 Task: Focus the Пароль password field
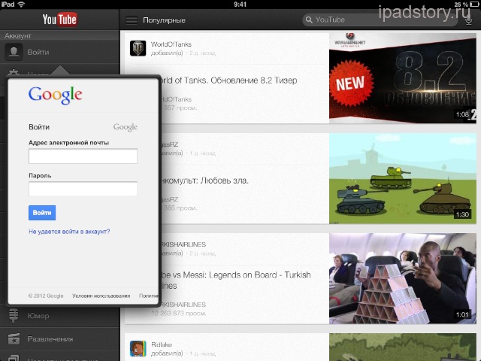(83, 189)
